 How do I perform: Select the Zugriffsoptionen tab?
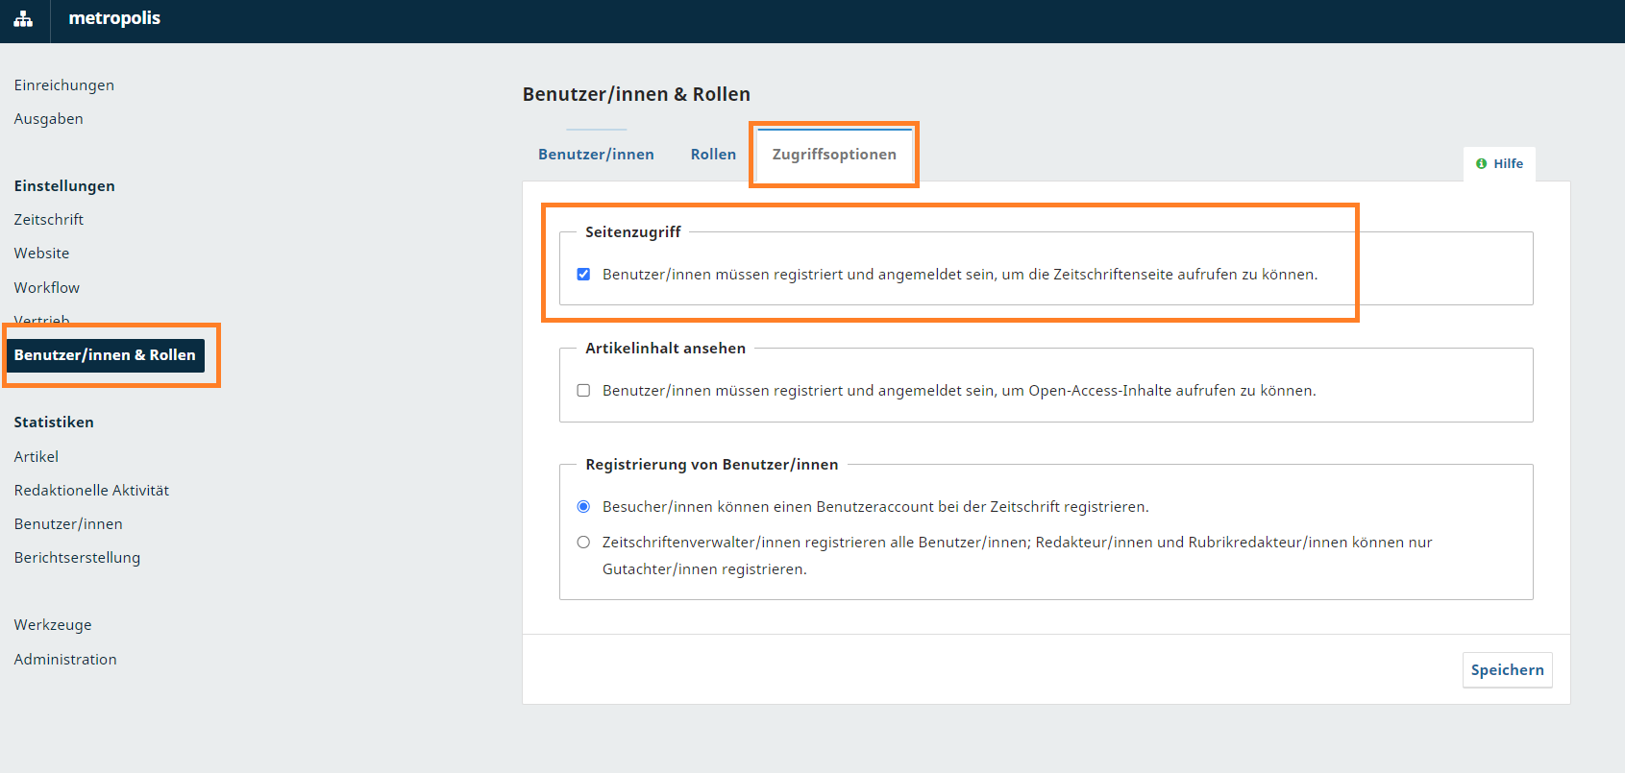833,155
